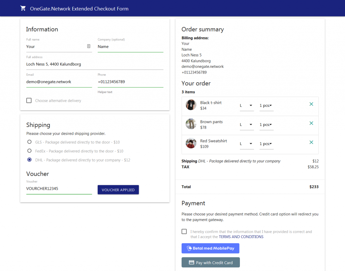Remove the Black t-shirt using its X icon
The width and height of the screenshot is (345, 271).
311,104
